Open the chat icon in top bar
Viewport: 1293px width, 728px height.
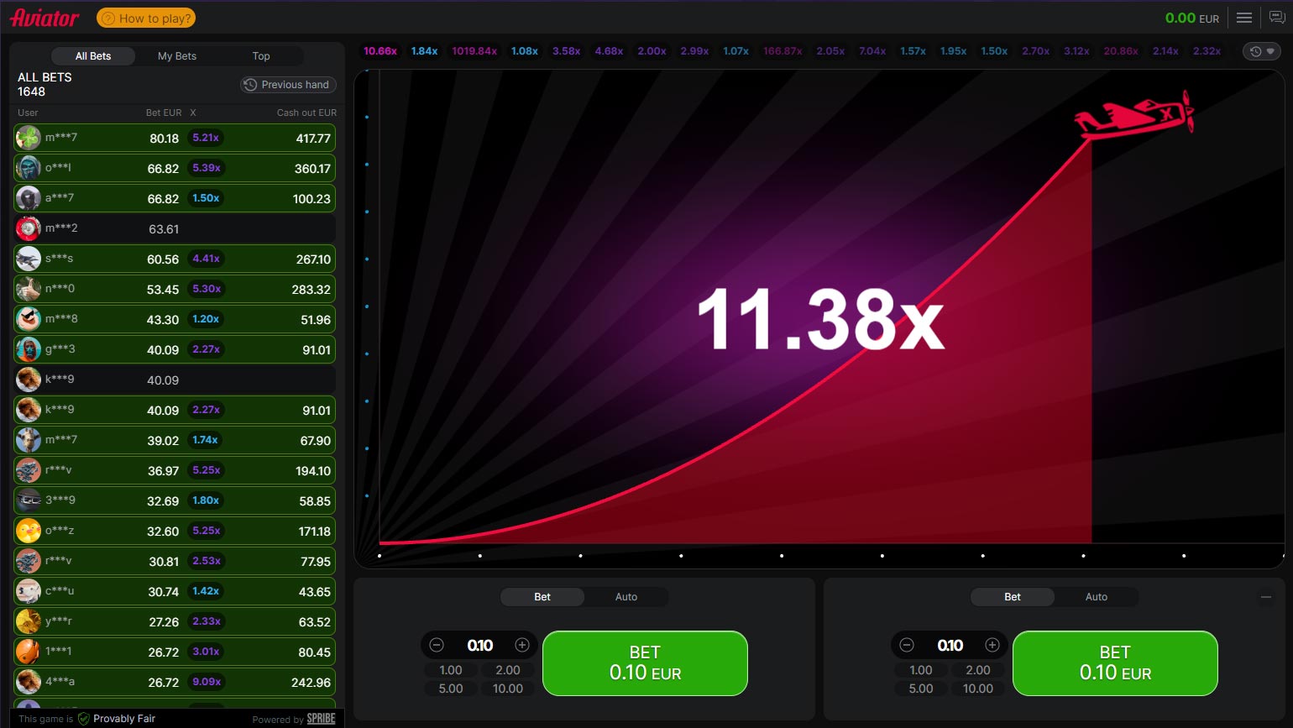point(1276,18)
